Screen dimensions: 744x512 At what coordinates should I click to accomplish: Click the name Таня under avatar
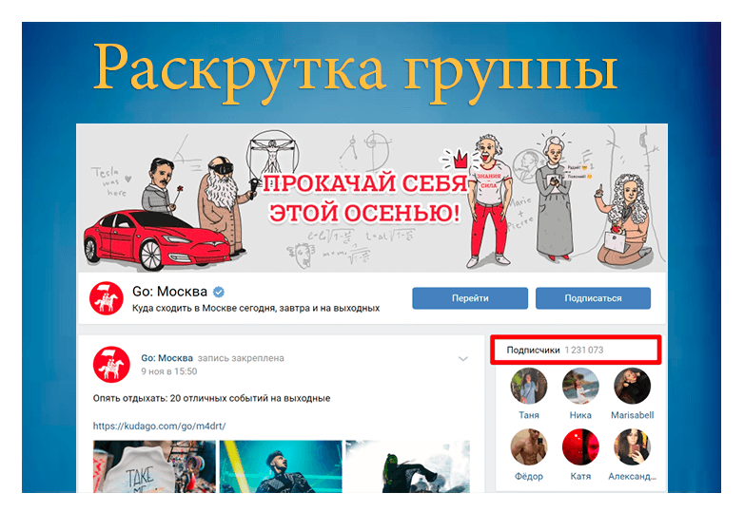pyautogui.click(x=529, y=415)
